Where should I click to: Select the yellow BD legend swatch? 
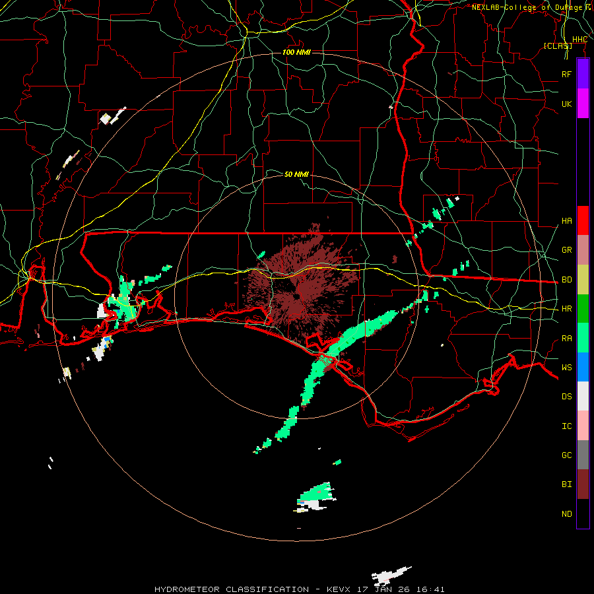click(x=583, y=280)
